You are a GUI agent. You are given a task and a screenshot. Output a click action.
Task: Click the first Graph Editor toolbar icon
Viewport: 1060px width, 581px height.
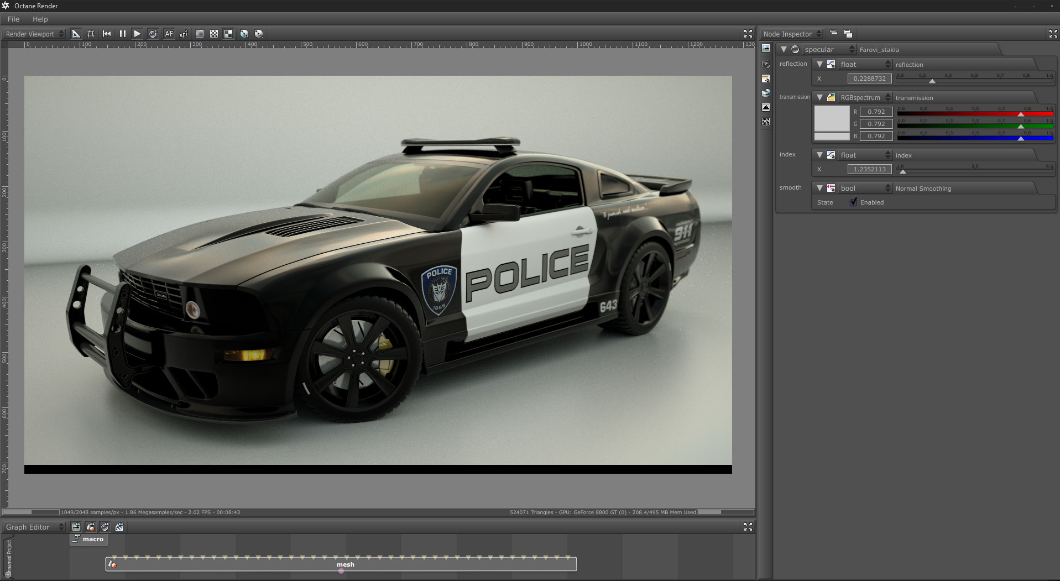click(76, 527)
